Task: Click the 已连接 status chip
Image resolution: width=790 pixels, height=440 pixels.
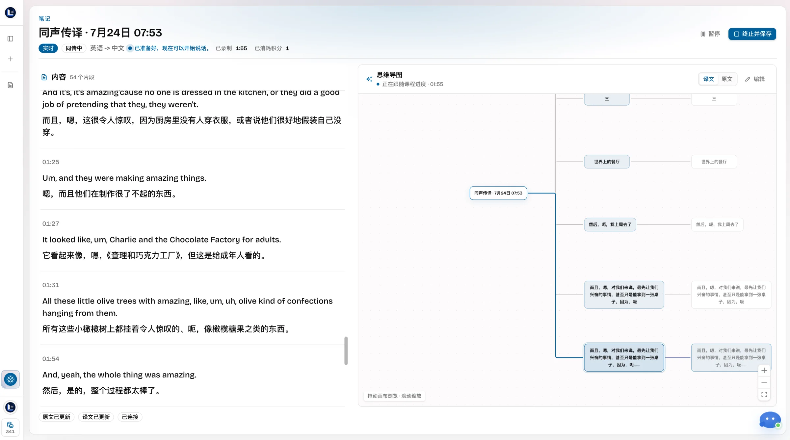Action: pos(130,417)
